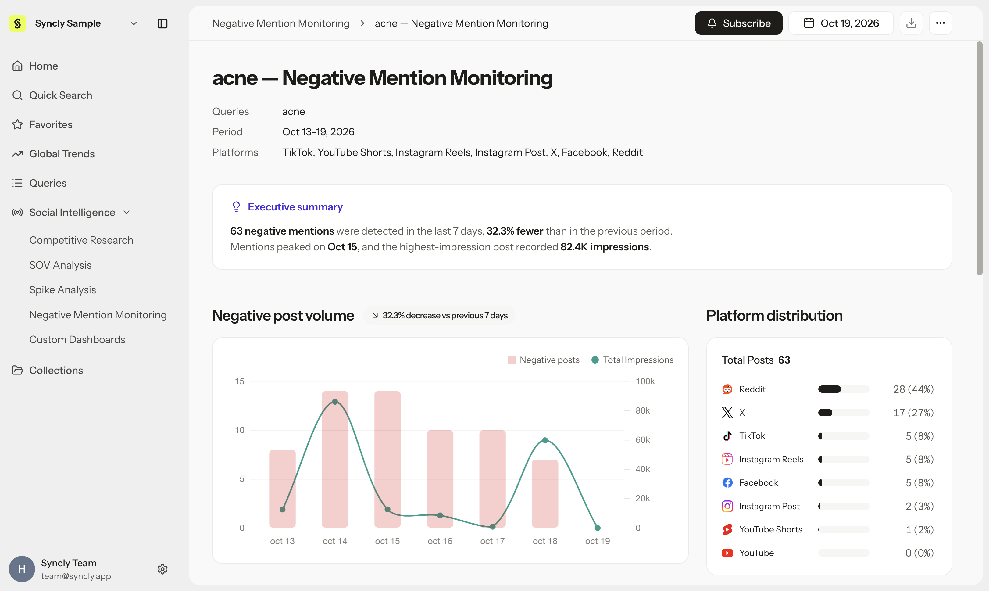Click the Facebook platform icon

pos(727,483)
